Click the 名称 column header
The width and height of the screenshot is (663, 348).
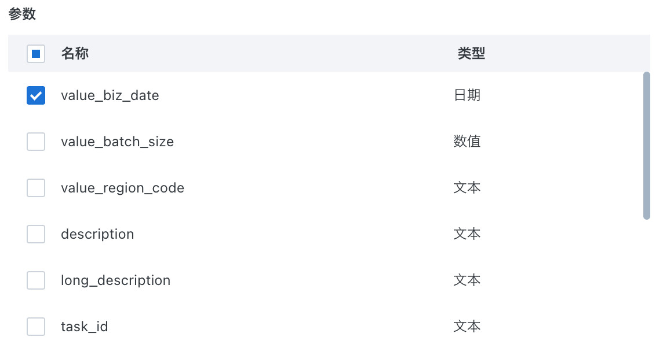pyautogui.click(x=75, y=54)
